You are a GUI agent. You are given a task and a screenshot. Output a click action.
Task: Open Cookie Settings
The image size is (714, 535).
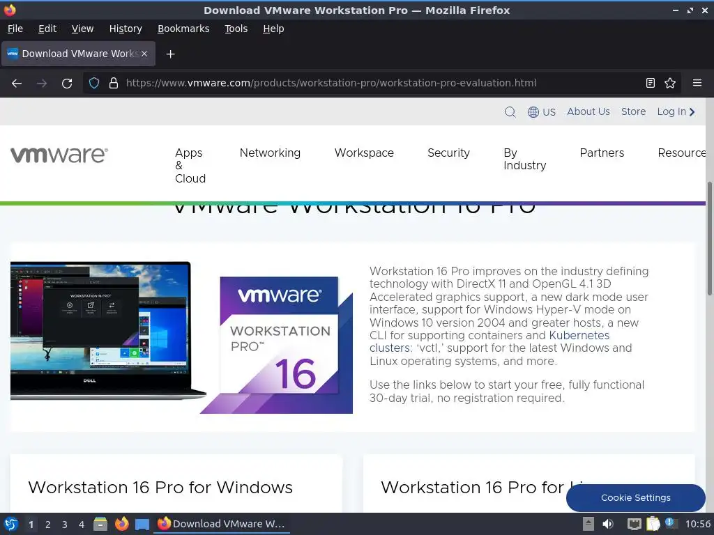coord(636,497)
